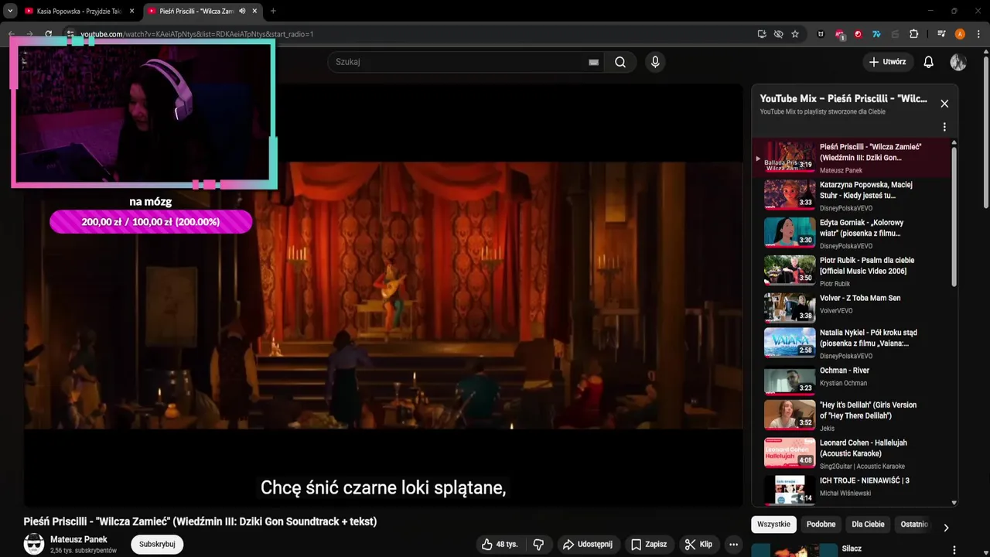Select the Podobne filter chip
990x557 pixels.
821,524
